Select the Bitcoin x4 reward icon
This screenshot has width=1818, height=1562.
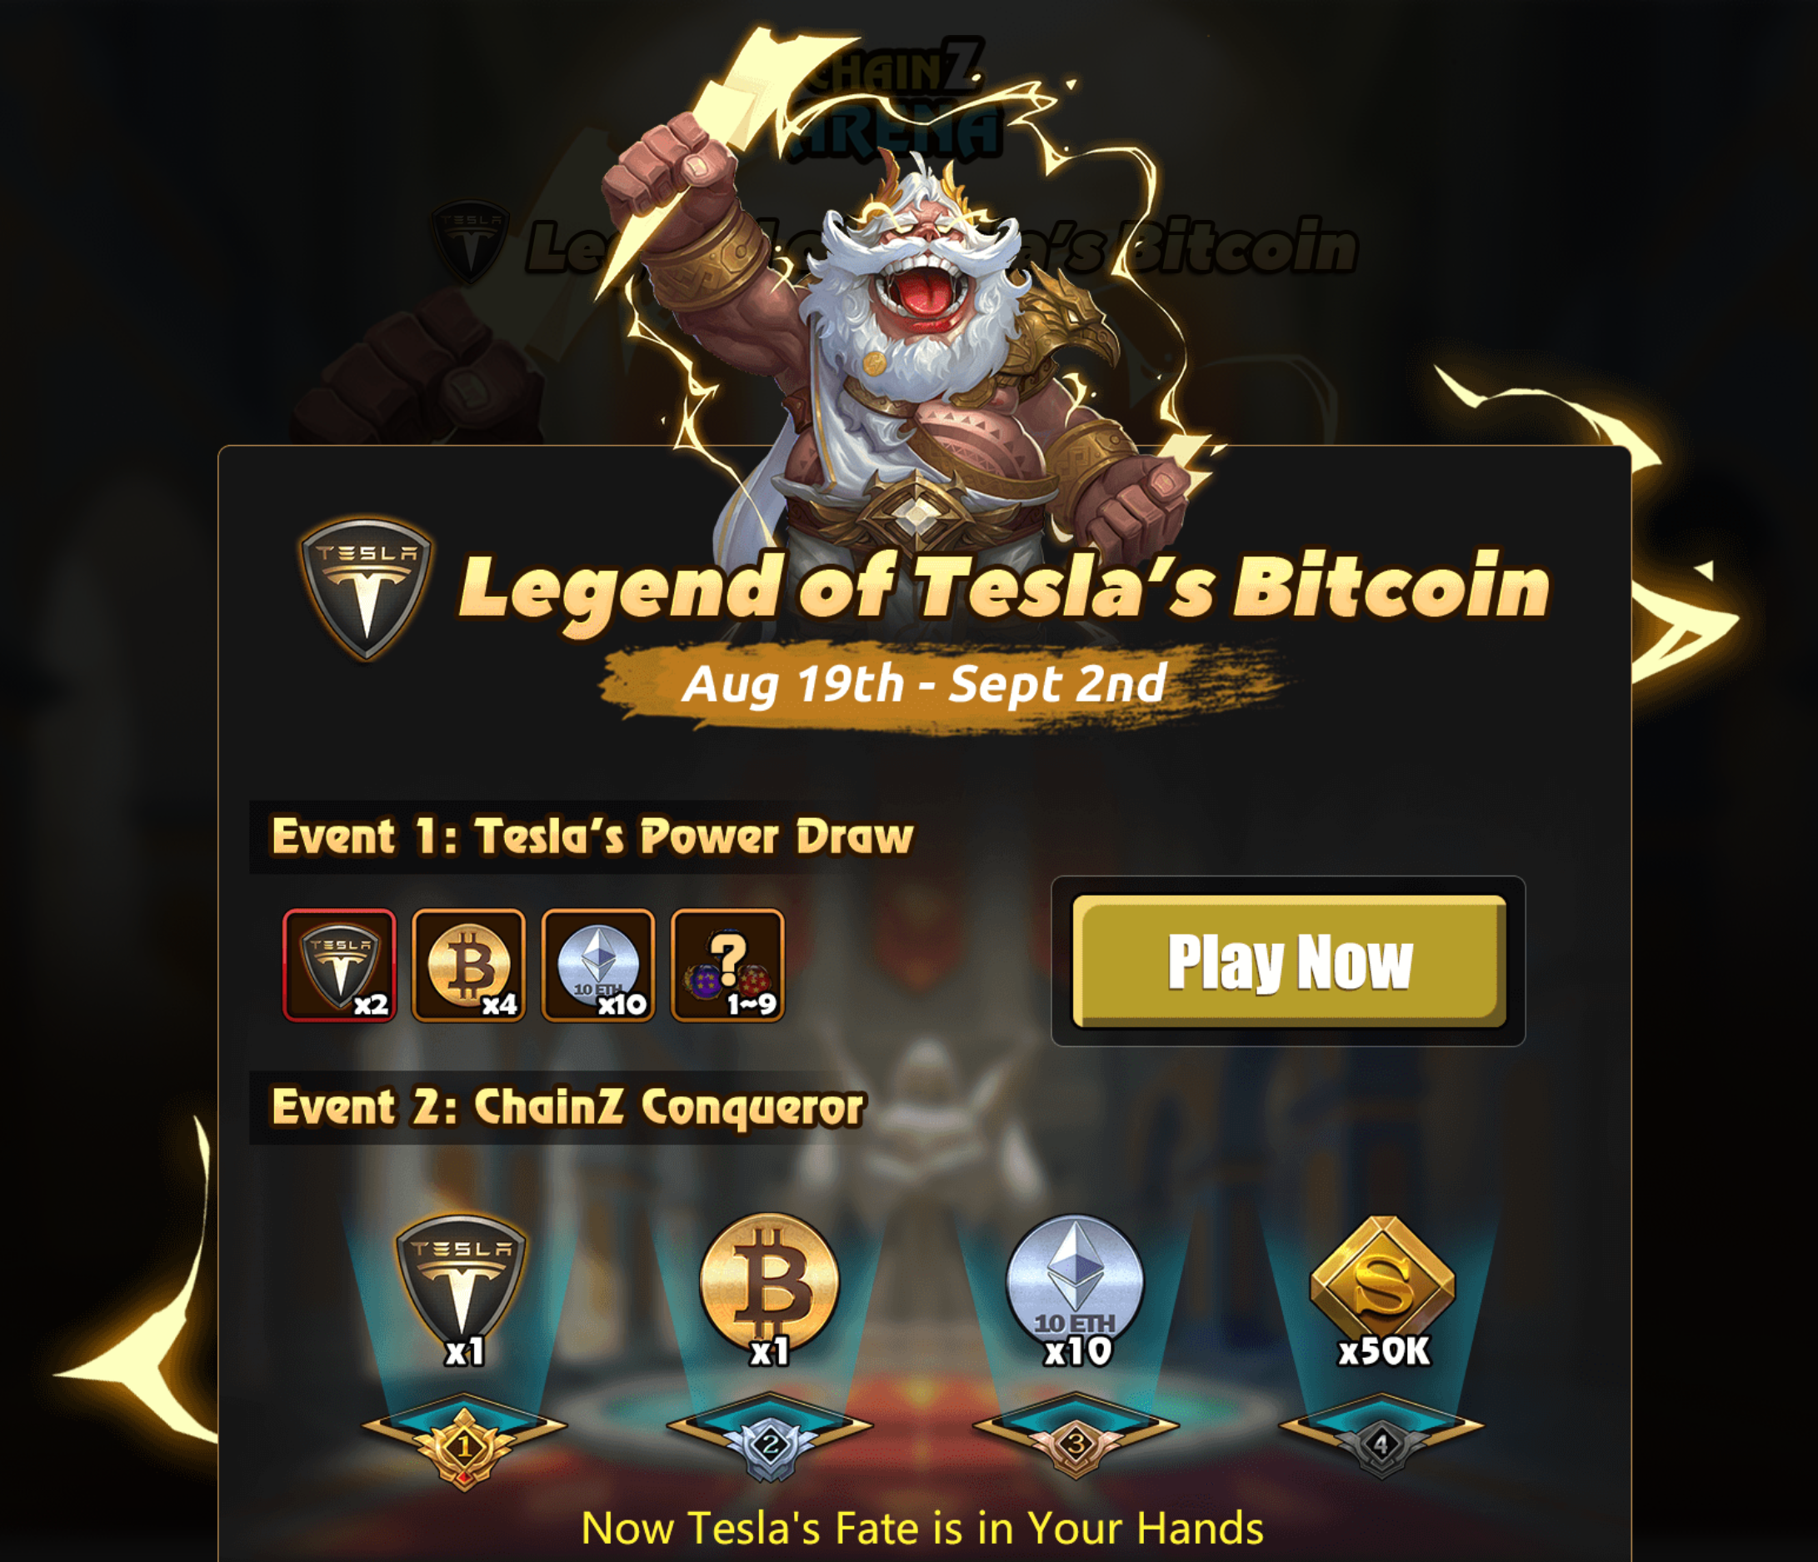[468, 966]
